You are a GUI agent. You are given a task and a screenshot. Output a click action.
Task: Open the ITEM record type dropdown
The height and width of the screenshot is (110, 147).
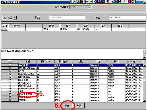click(x=89, y=7)
